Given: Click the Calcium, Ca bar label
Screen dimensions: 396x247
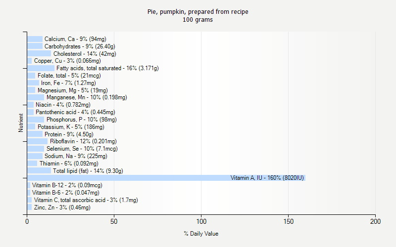Looking at the screenshot, I should [75, 39].
